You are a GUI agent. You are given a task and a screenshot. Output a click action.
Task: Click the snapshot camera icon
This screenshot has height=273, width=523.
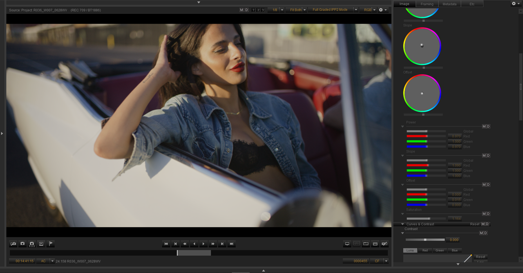[22, 244]
